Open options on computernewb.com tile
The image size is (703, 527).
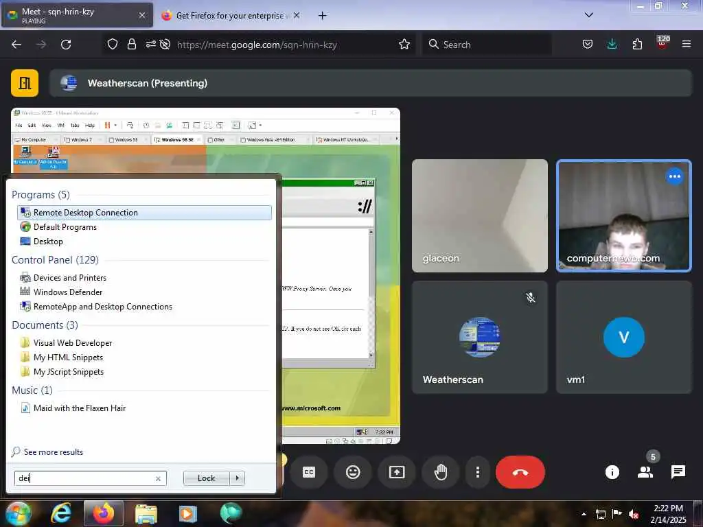[x=675, y=176]
